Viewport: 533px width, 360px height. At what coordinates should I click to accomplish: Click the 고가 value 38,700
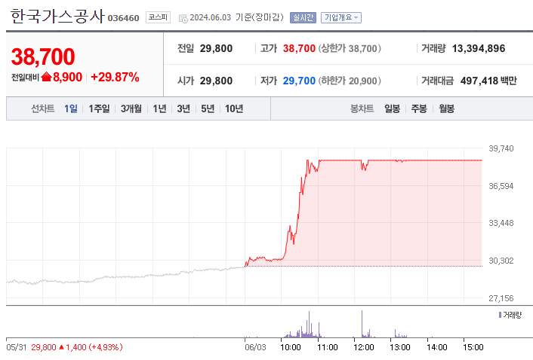[x=299, y=48]
